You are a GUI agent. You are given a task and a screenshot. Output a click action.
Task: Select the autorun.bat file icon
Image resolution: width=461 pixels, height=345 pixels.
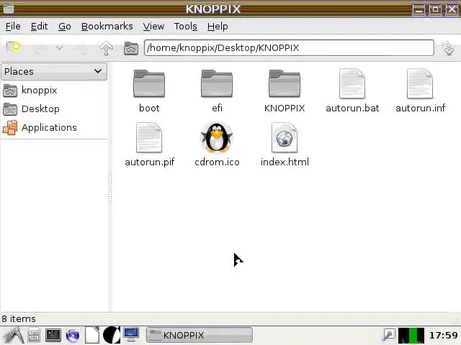[352, 83]
